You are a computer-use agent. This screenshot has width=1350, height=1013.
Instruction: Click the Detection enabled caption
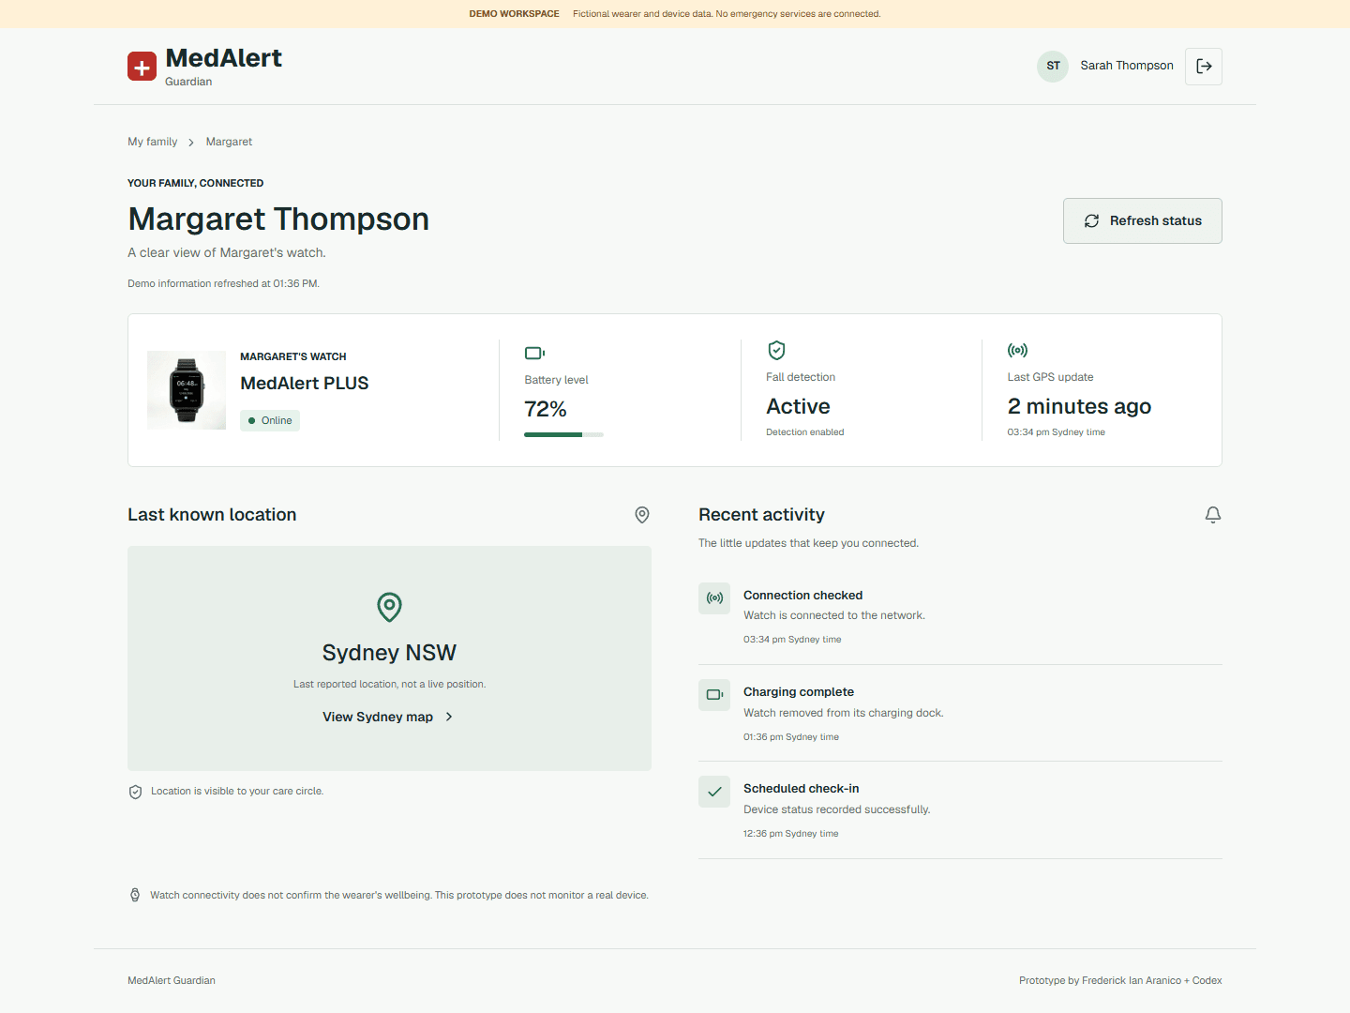[805, 432]
